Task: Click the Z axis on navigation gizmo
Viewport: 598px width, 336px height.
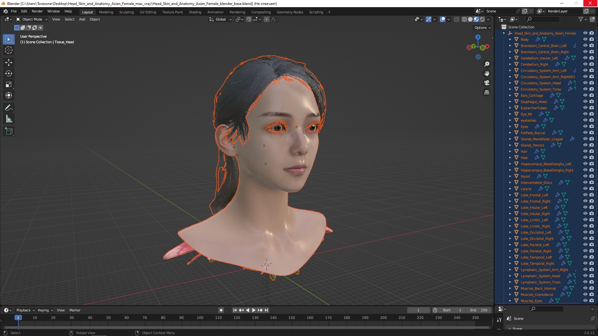Action: coord(478,37)
